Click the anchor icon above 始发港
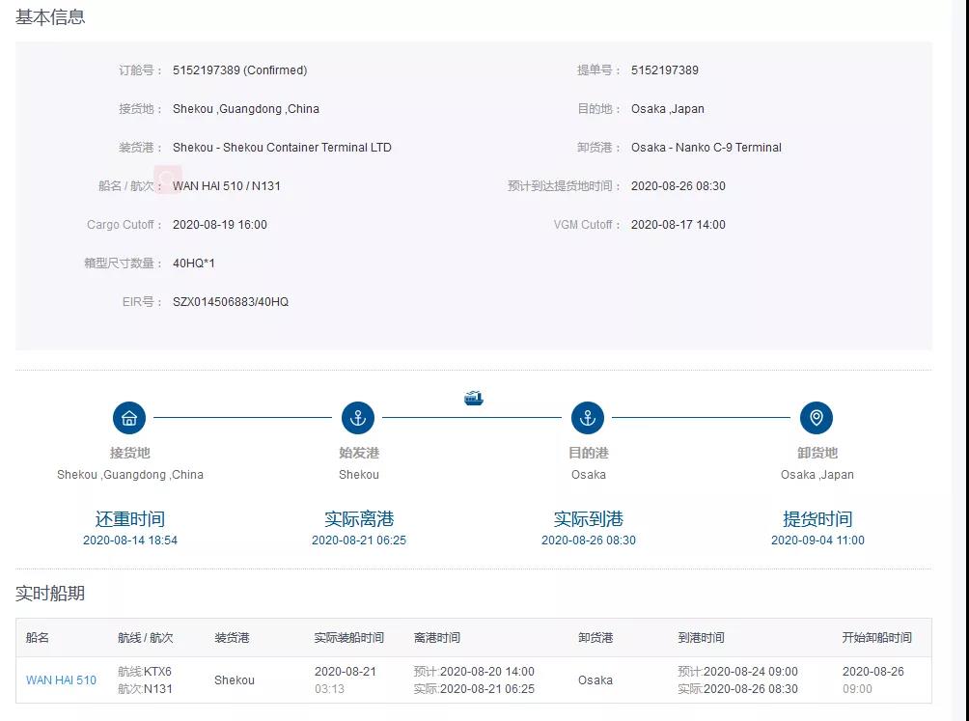Image resolution: width=969 pixels, height=721 pixels. tap(358, 418)
